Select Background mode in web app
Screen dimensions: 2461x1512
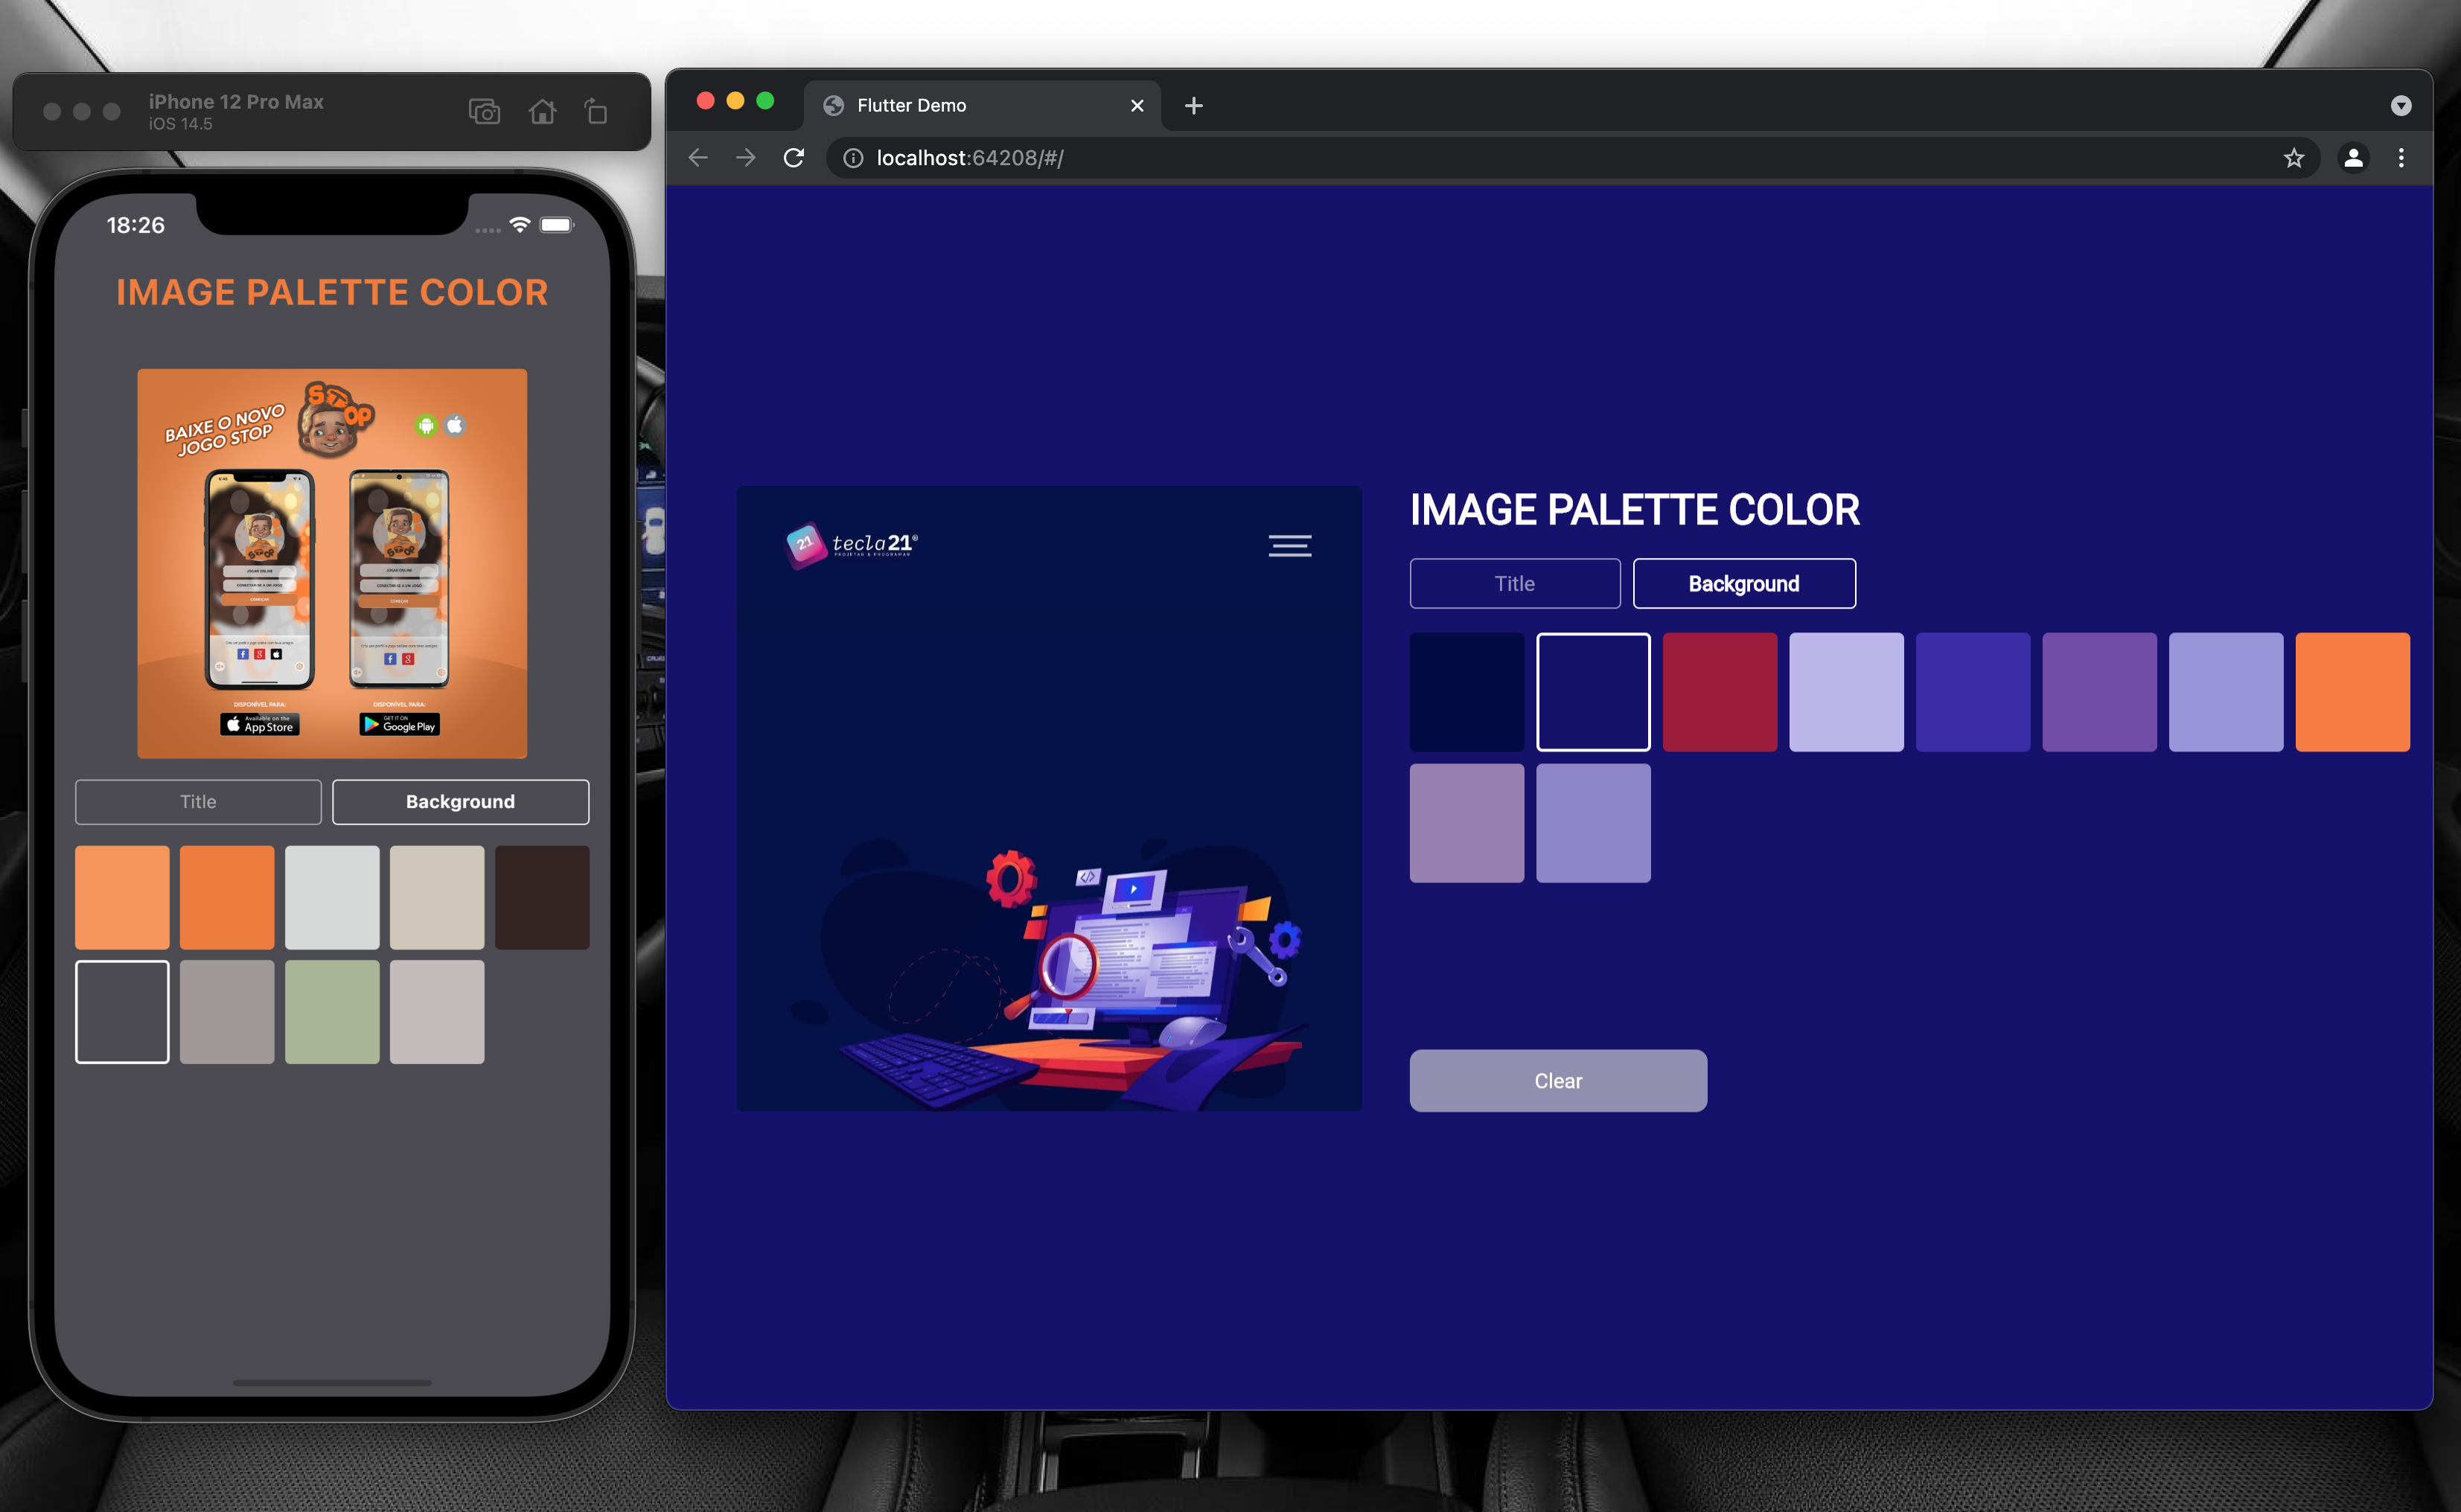(x=1743, y=583)
